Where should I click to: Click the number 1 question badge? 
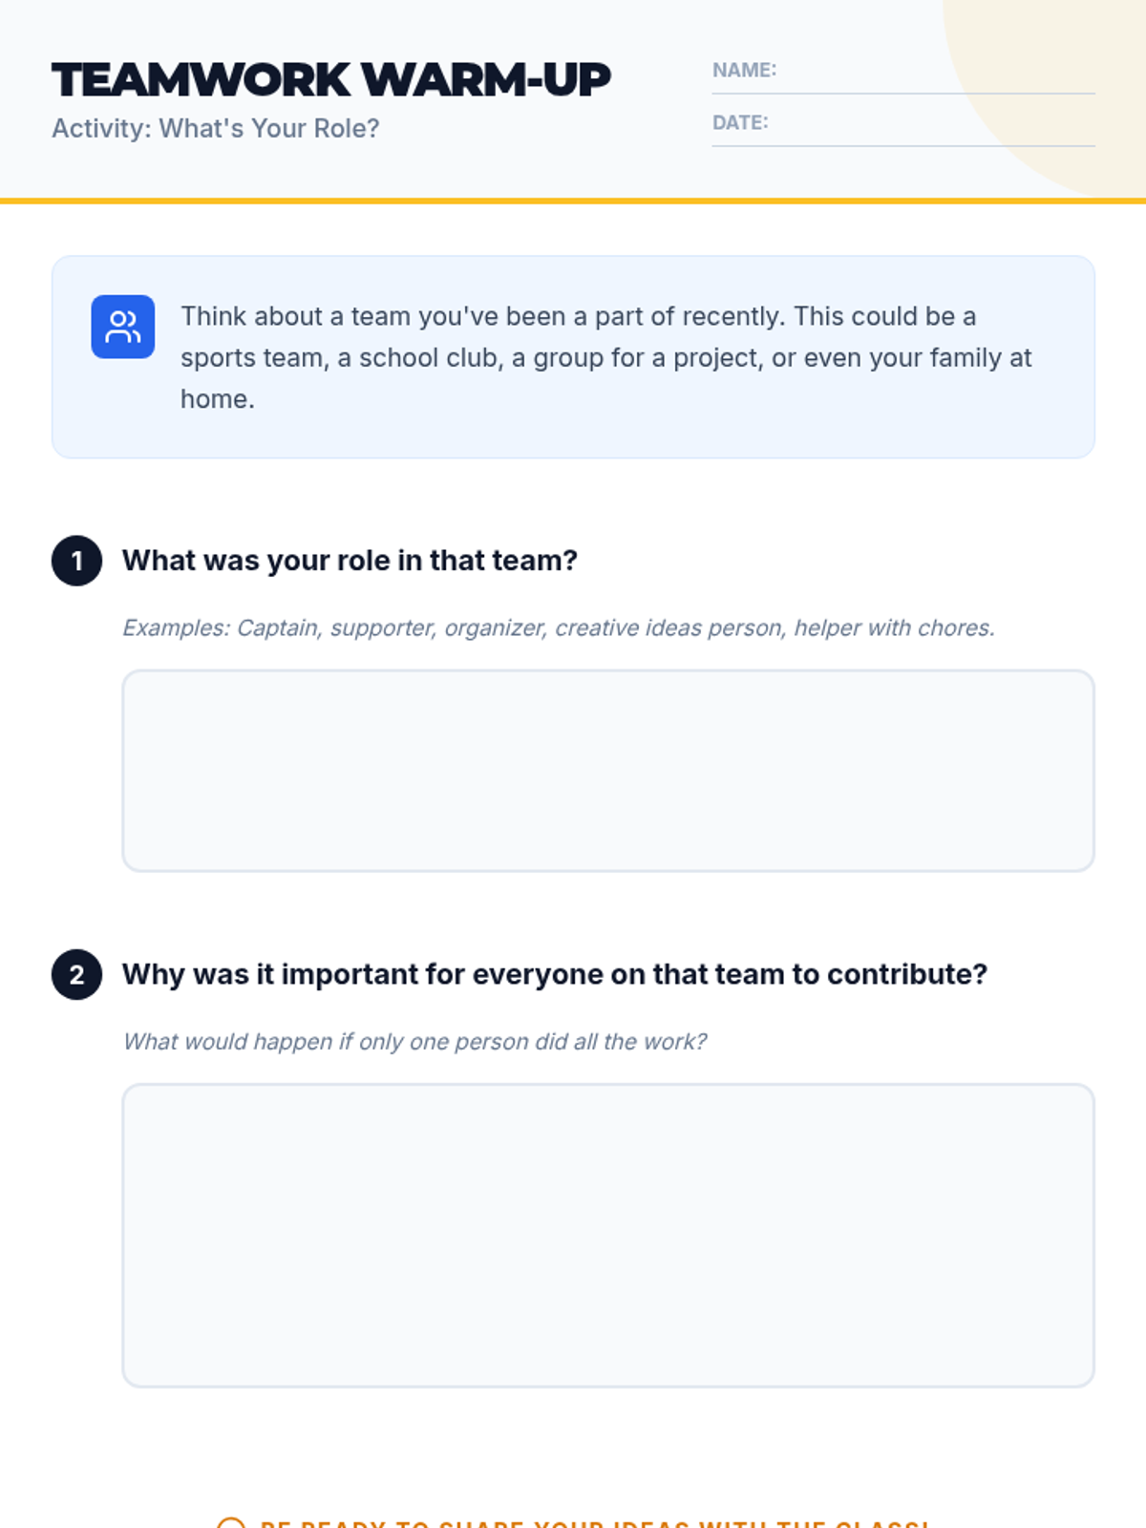tap(76, 561)
